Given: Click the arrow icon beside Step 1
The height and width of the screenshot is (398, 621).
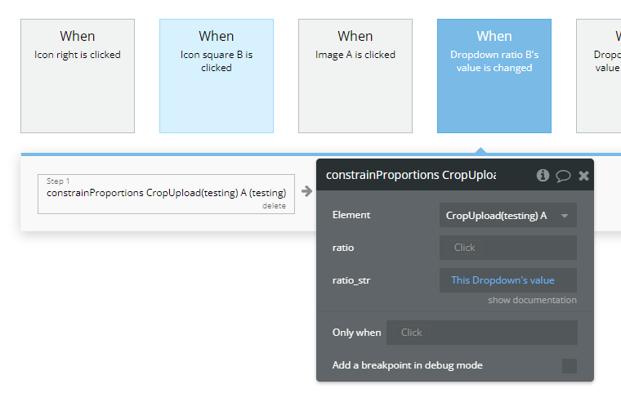Looking at the screenshot, I should (306, 191).
